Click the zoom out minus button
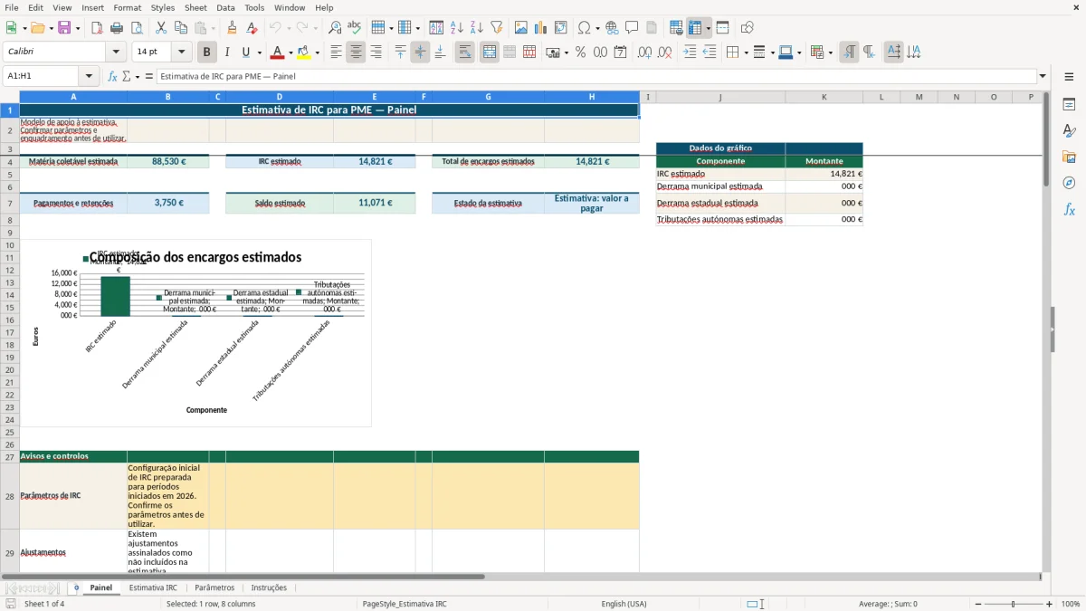 [978, 604]
